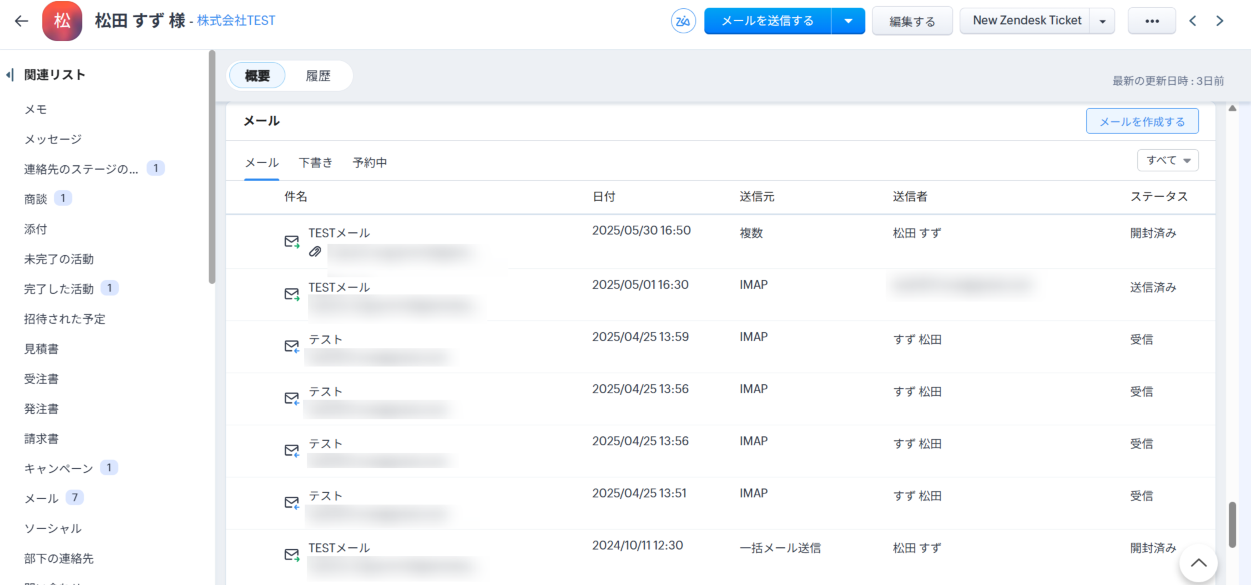Open the Zia assistant icon
The height and width of the screenshot is (585, 1251).
(683, 21)
